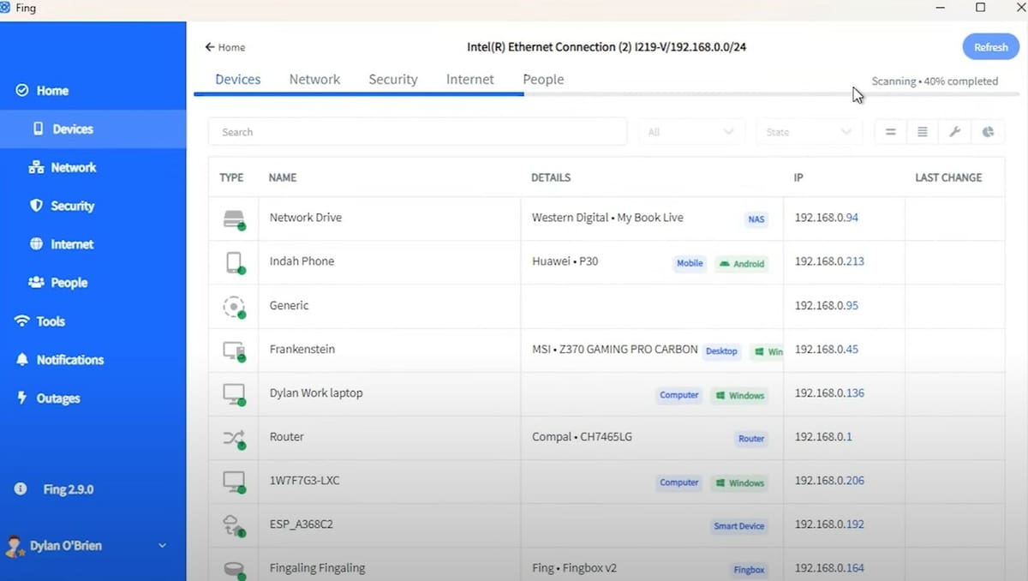Image resolution: width=1028 pixels, height=581 pixels.
Task: Switch to compact list view icon
Action: point(890,132)
